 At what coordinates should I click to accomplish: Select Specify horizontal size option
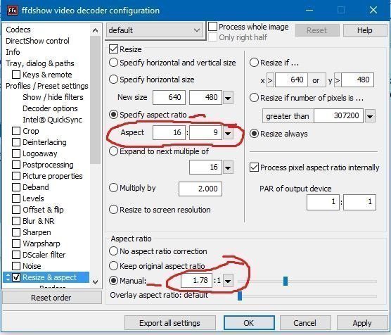coord(113,80)
